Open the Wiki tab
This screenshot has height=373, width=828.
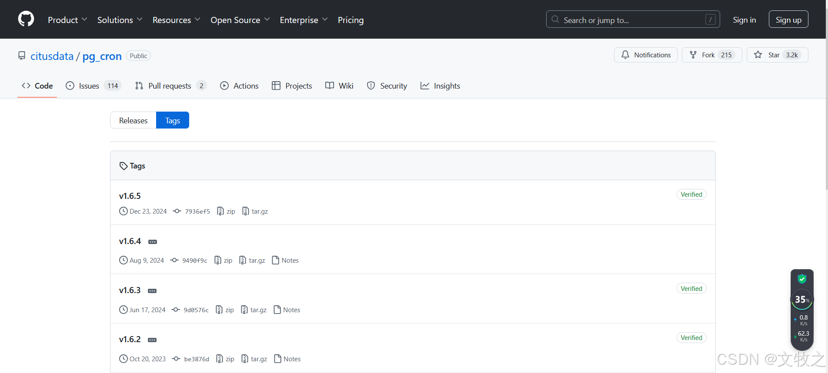click(x=339, y=86)
